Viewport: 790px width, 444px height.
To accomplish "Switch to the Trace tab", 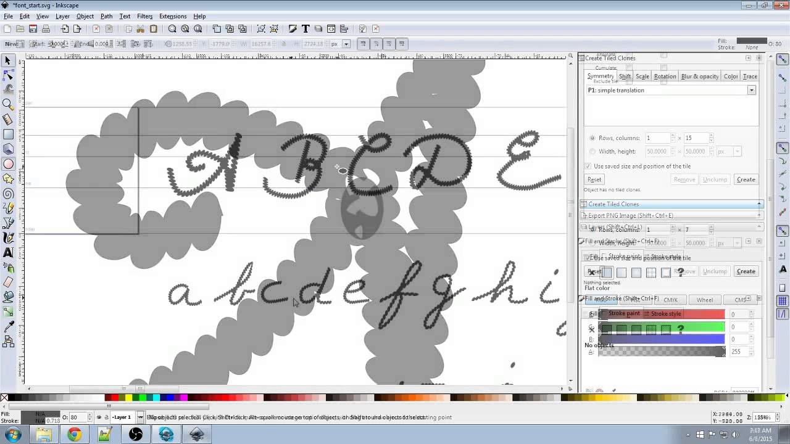I will click(750, 76).
